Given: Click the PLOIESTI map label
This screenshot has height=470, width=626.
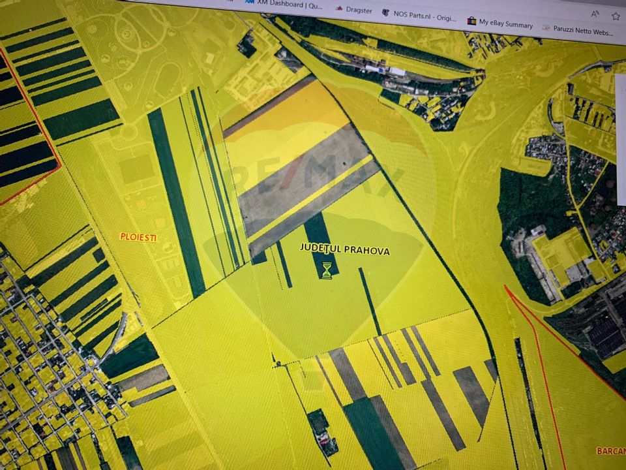Looking at the screenshot, I should point(138,237).
